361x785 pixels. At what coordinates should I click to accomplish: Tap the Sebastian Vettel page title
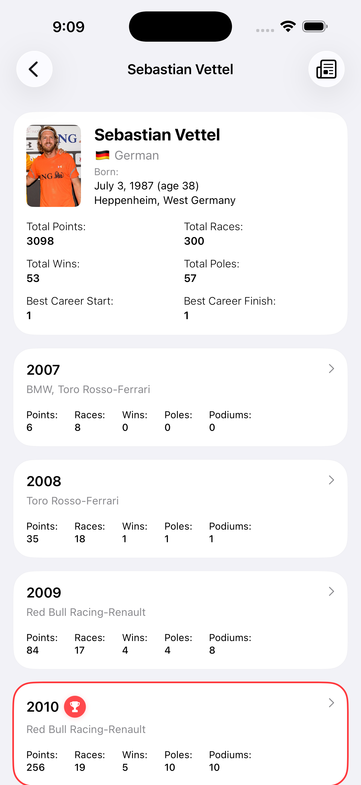point(180,69)
